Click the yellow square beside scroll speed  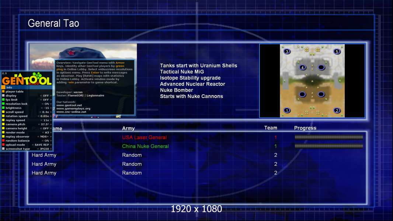[3, 112]
